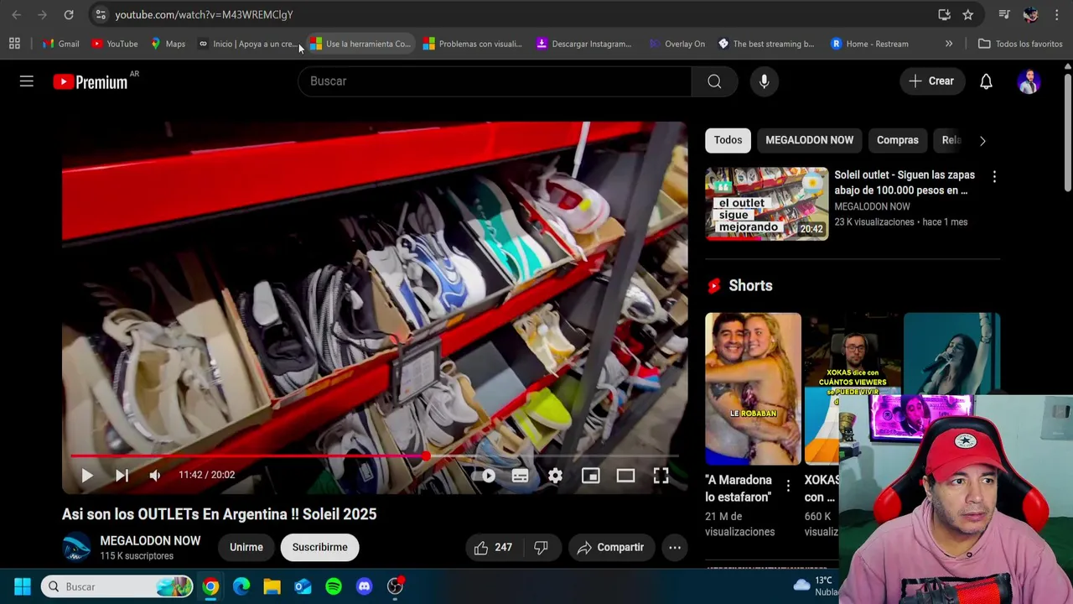Open the Chrome profile avatar
Viewport: 1073px width, 604px height.
coord(1030,14)
